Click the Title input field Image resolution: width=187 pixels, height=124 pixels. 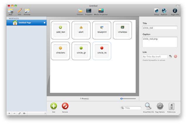[x=160, y=28]
